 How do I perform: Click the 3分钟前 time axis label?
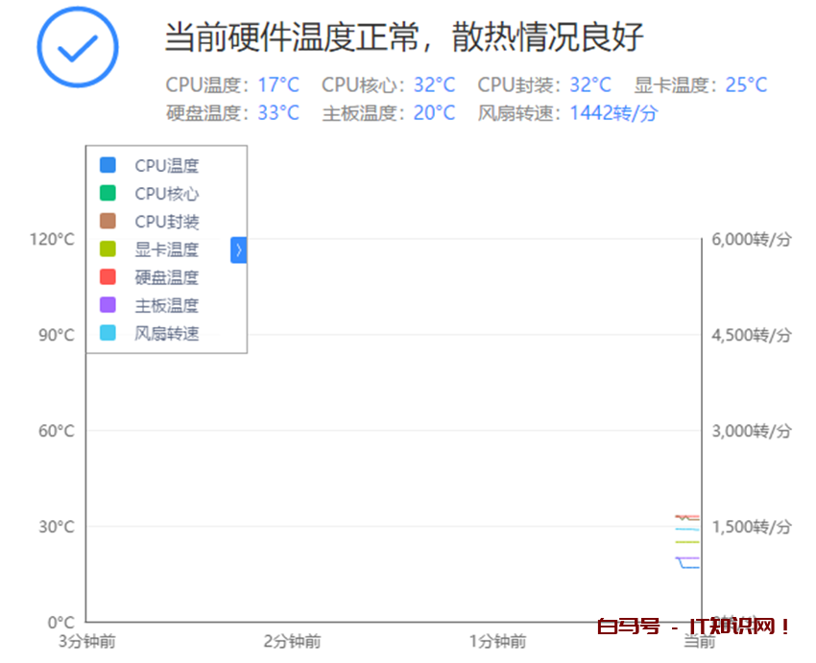click(x=86, y=641)
